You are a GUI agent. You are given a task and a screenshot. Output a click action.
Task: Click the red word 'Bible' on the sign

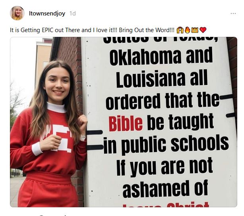[x=126, y=123]
